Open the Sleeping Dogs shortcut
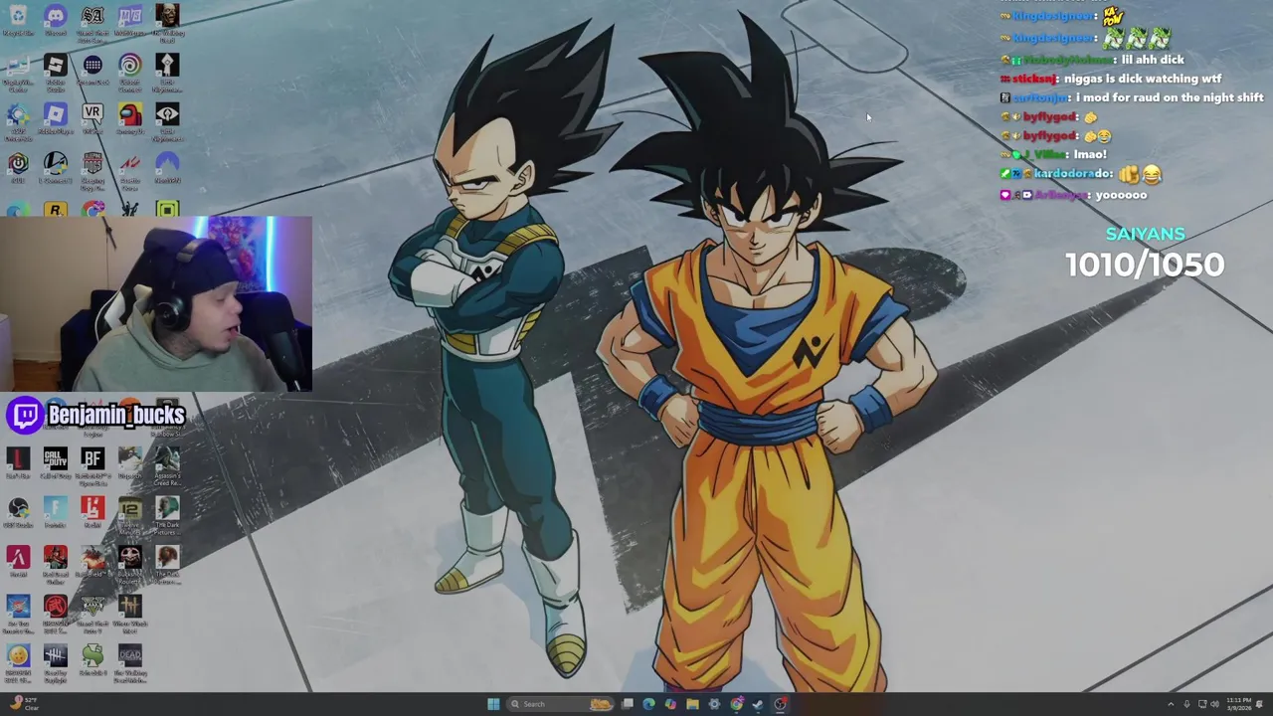 [x=92, y=170]
